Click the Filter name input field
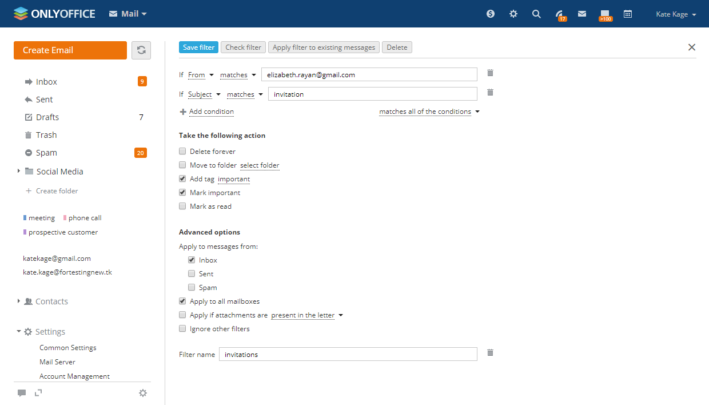The image size is (709, 405). (348, 355)
